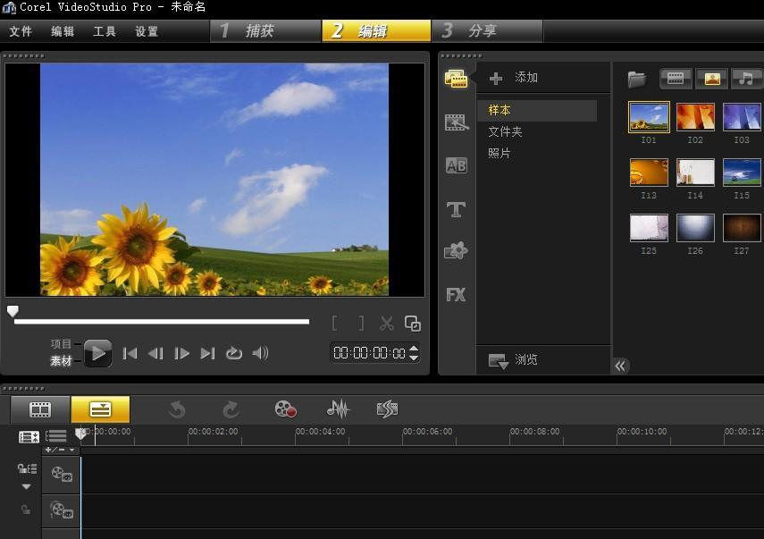Open the record/capture option icon

[285, 409]
